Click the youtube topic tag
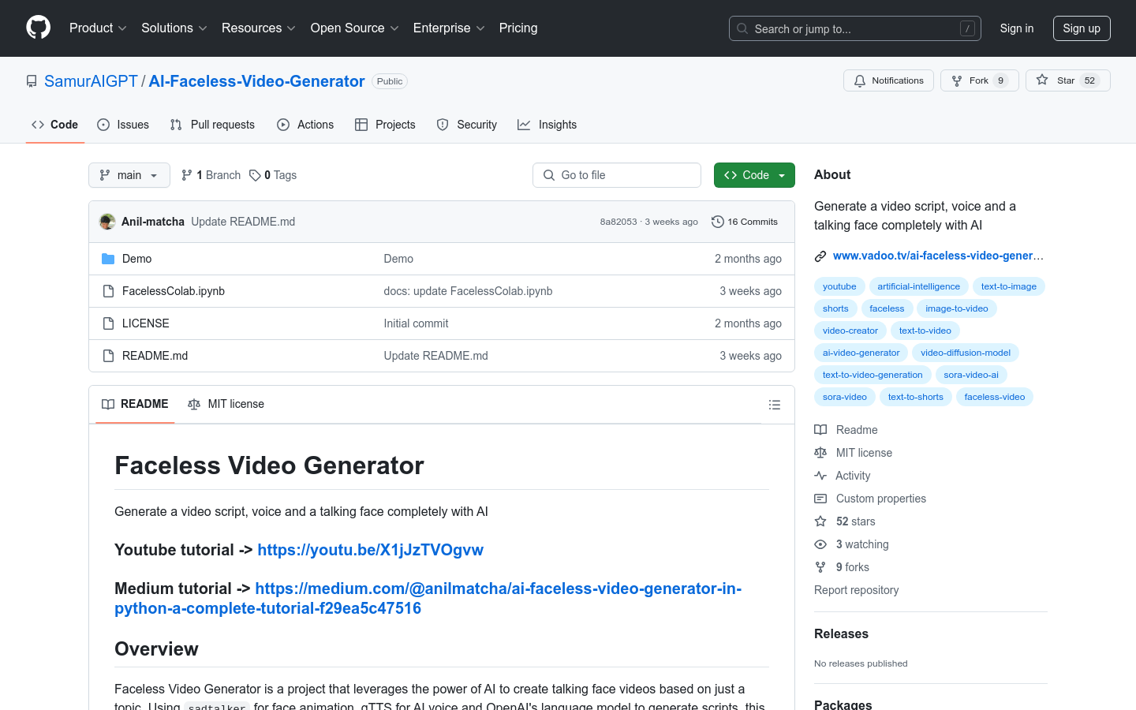 click(x=839, y=286)
